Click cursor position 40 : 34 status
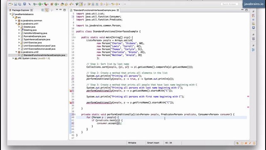266x150 pixels. [168, 143]
